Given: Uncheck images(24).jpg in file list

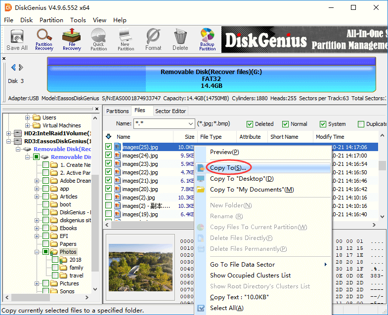Looking at the screenshot, I should pos(109,156).
